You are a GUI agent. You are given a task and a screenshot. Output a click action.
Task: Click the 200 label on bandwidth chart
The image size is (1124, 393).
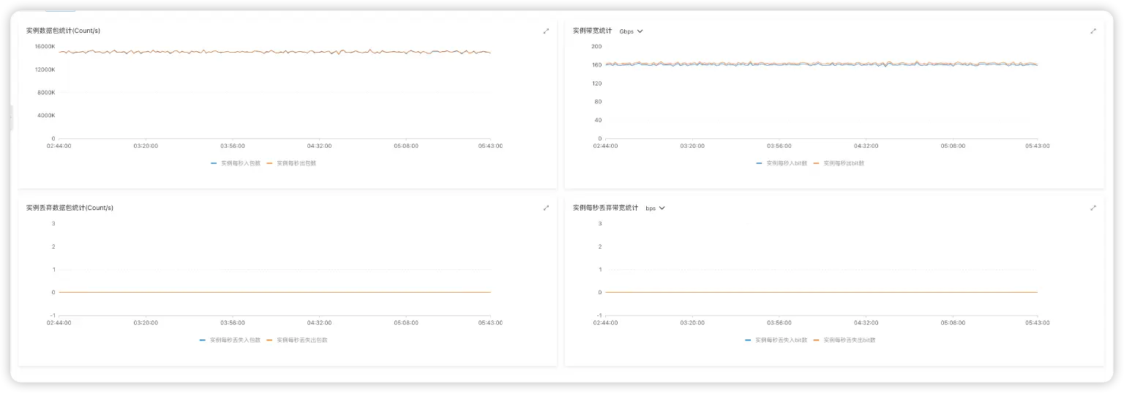596,46
